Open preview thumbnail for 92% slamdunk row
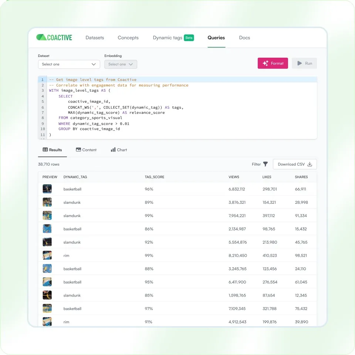Image resolution: width=355 pixels, height=355 pixels. [47, 242]
